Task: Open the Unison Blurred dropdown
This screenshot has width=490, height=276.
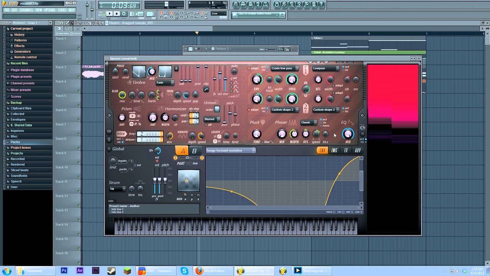Action: coord(212,119)
